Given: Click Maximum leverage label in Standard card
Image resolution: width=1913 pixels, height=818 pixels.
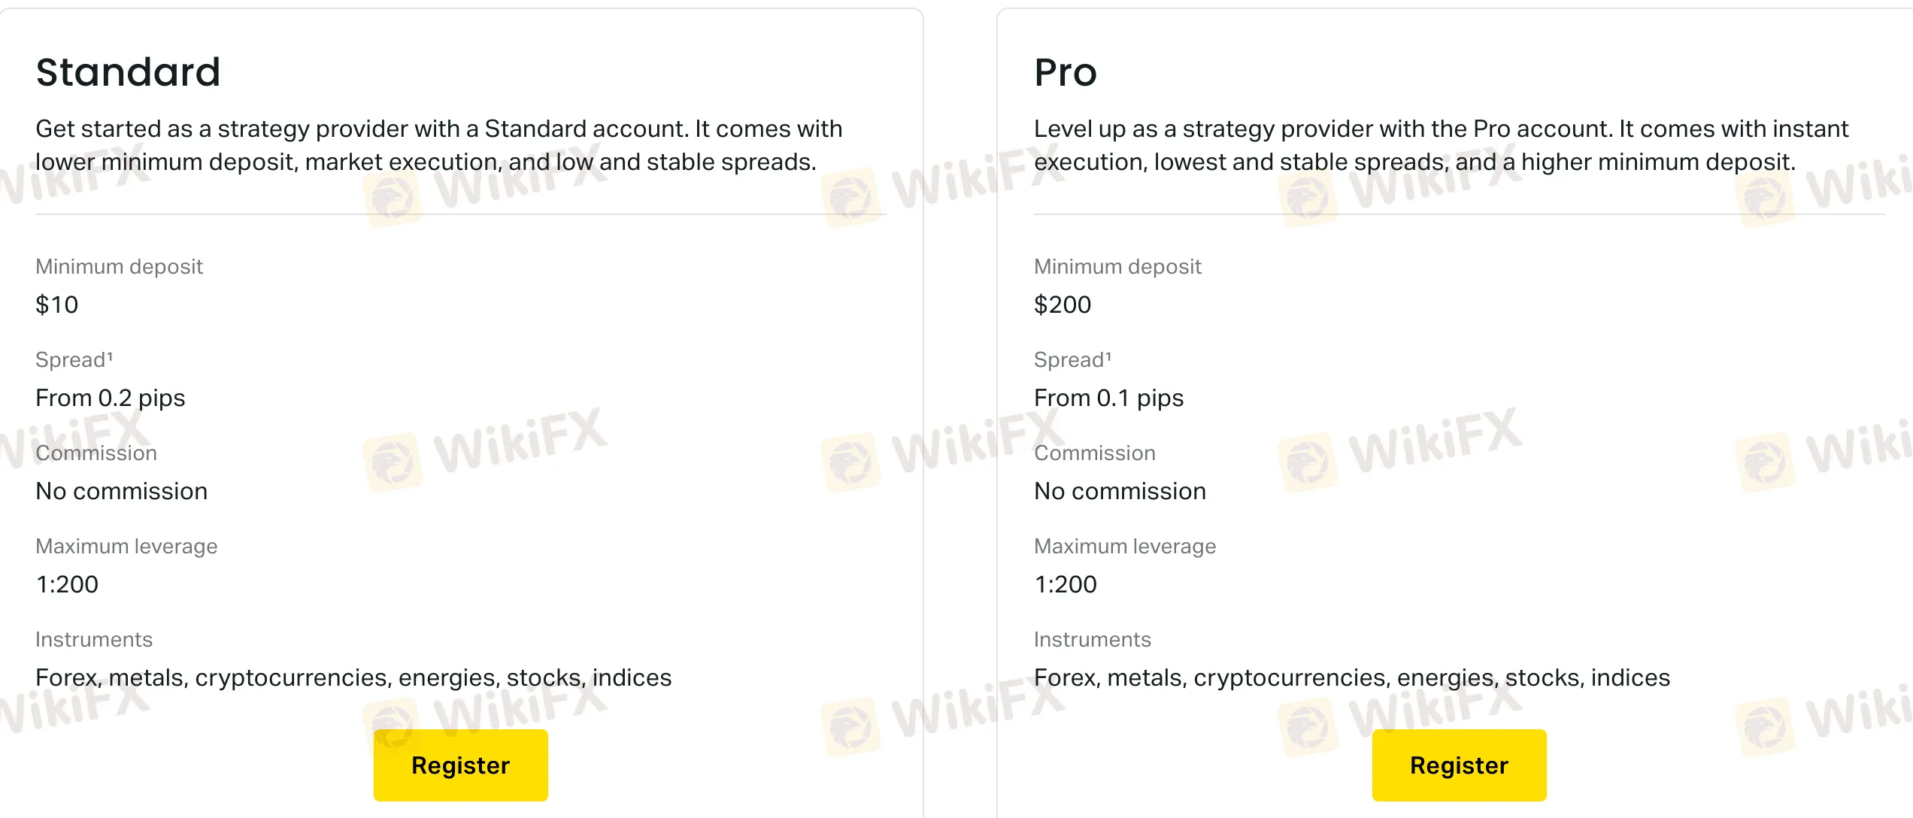Looking at the screenshot, I should pyautogui.click(x=126, y=547).
